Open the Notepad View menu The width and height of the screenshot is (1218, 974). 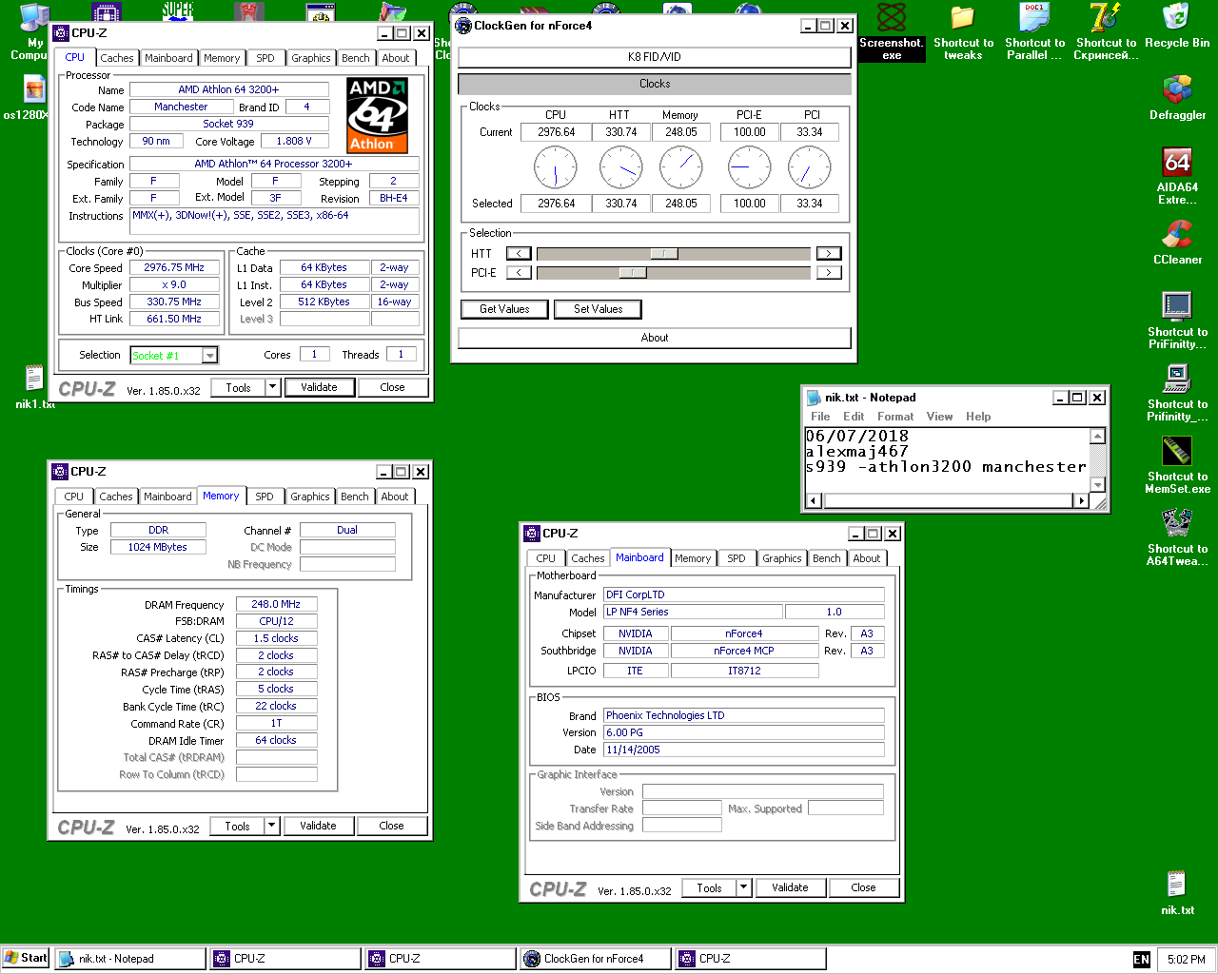pyautogui.click(x=939, y=417)
